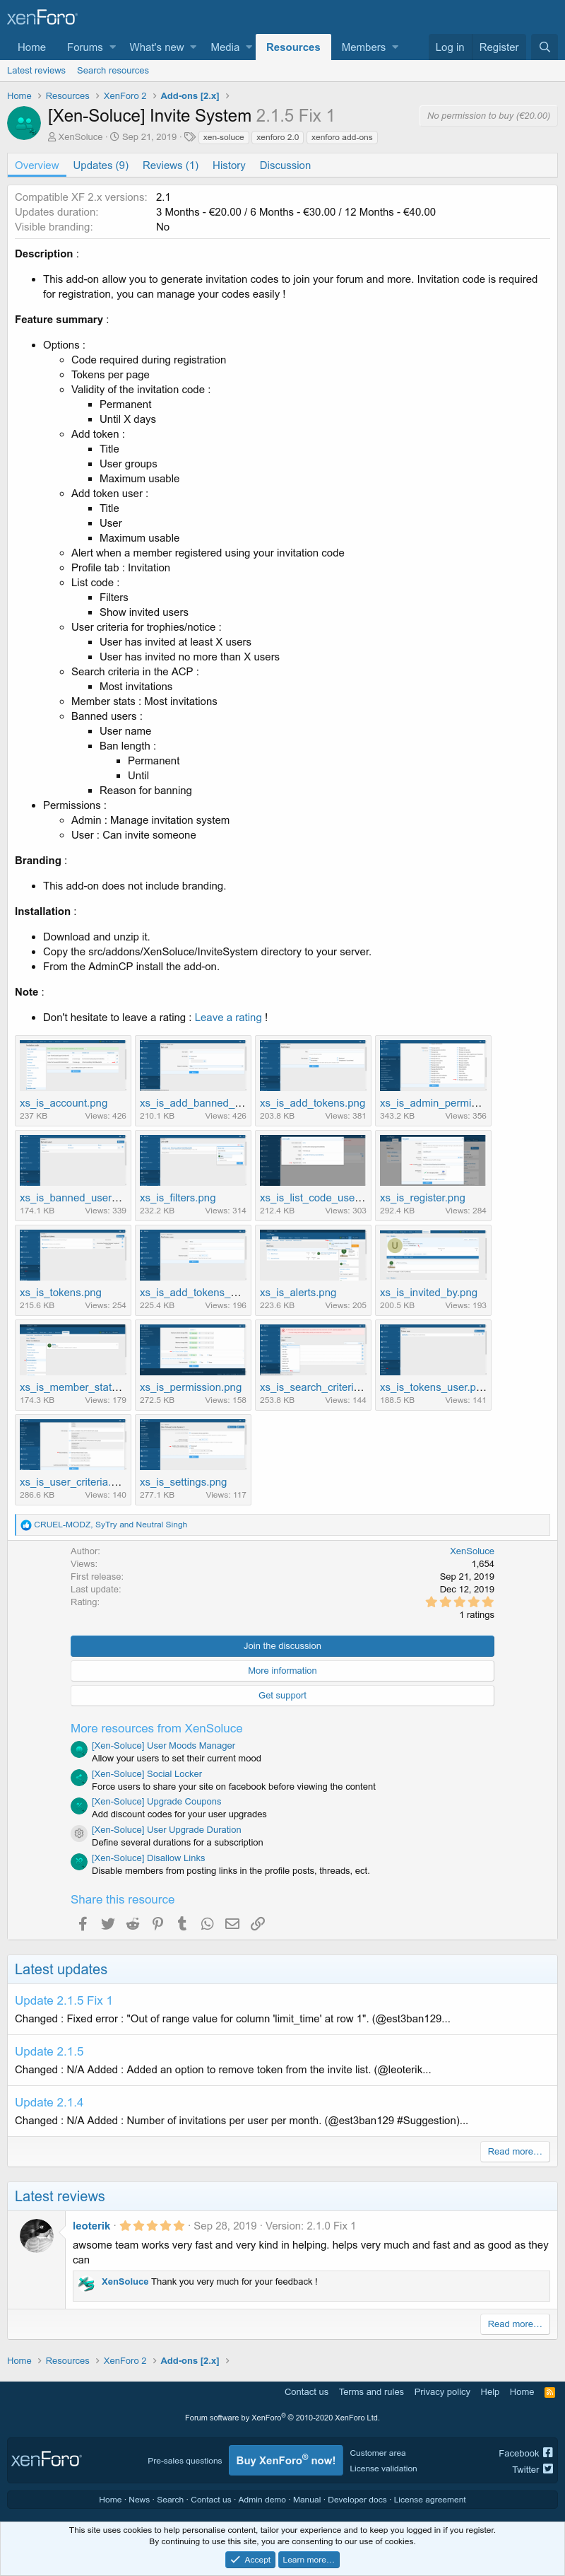The height and width of the screenshot is (2576, 565).
Task: Click Buy XenForo now button
Action: [x=285, y=2461]
